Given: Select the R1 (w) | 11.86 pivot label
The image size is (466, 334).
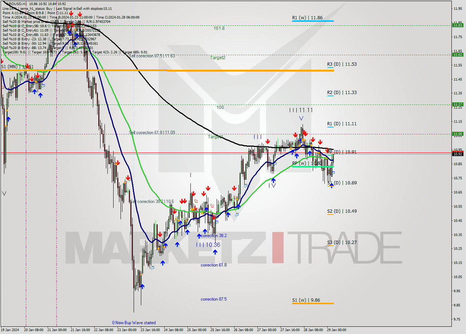Looking at the screenshot, I should 307,17.
